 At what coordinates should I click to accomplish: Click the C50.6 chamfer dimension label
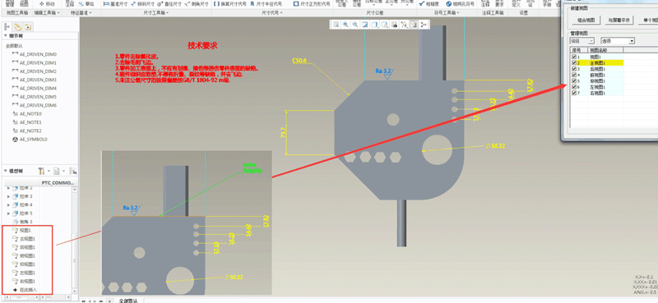pyautogui.click(x=299, y=61)
